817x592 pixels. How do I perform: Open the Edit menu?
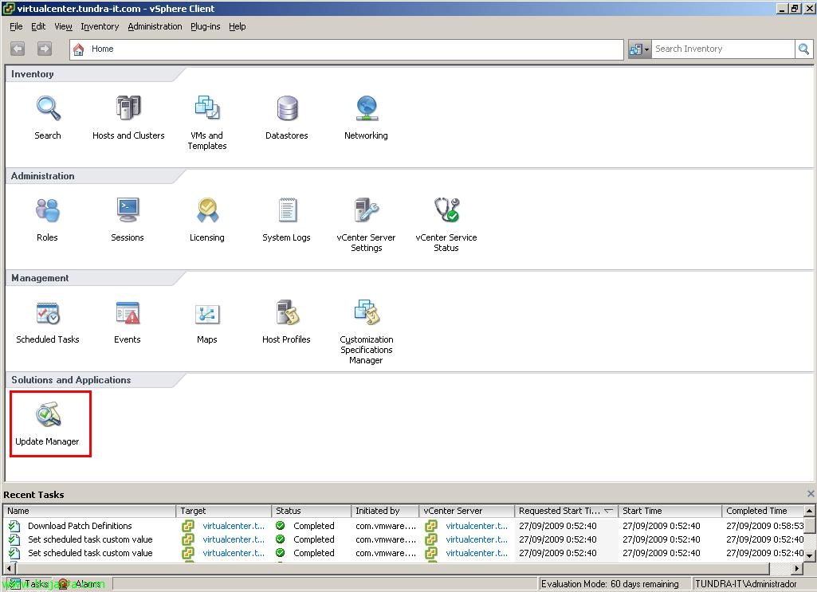click(38, 26)
